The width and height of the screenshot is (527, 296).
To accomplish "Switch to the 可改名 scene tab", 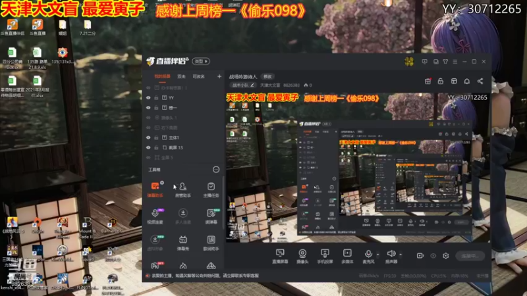I will coord(199,76).
